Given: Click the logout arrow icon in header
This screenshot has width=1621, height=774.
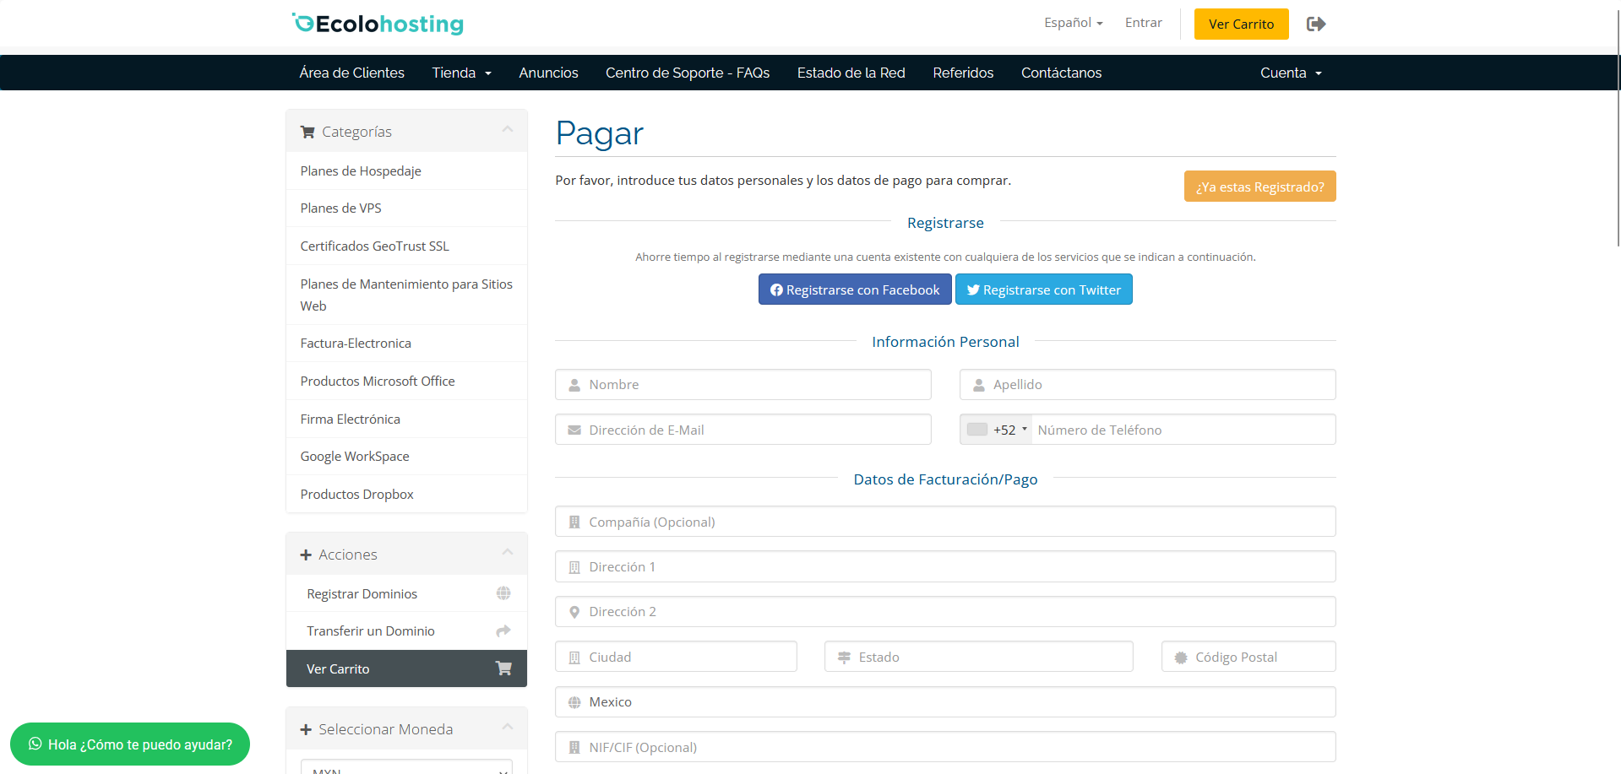Looking at the screenshot, I should point(1315,24).
